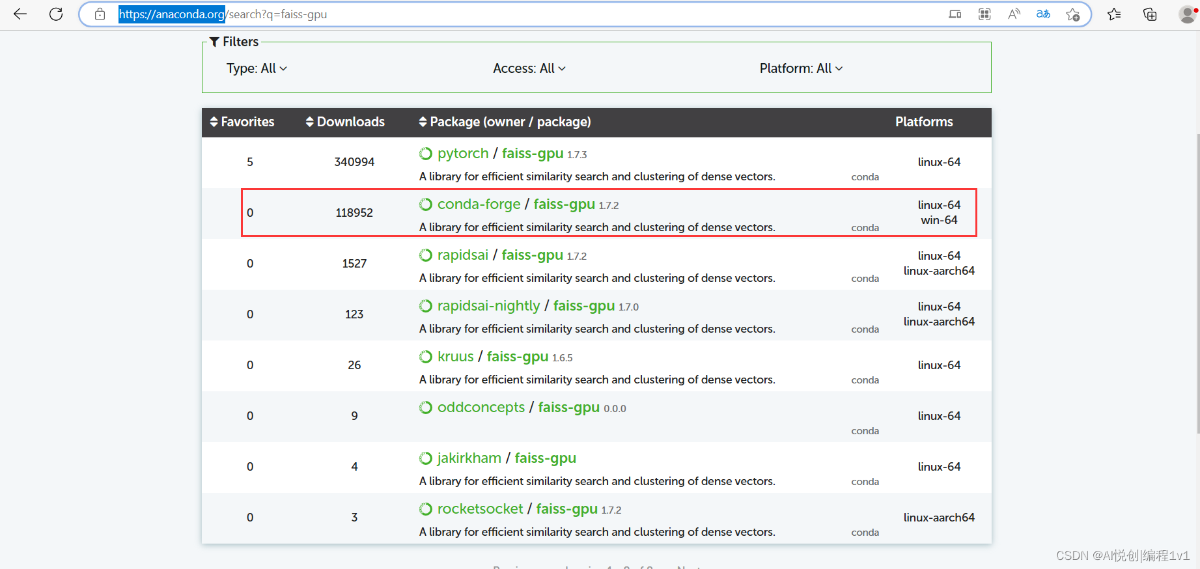Screen dimensions: 1200x569
Task: Open faiss-gpu package under rapidsai-nightly
Action: tap(584, 306)
